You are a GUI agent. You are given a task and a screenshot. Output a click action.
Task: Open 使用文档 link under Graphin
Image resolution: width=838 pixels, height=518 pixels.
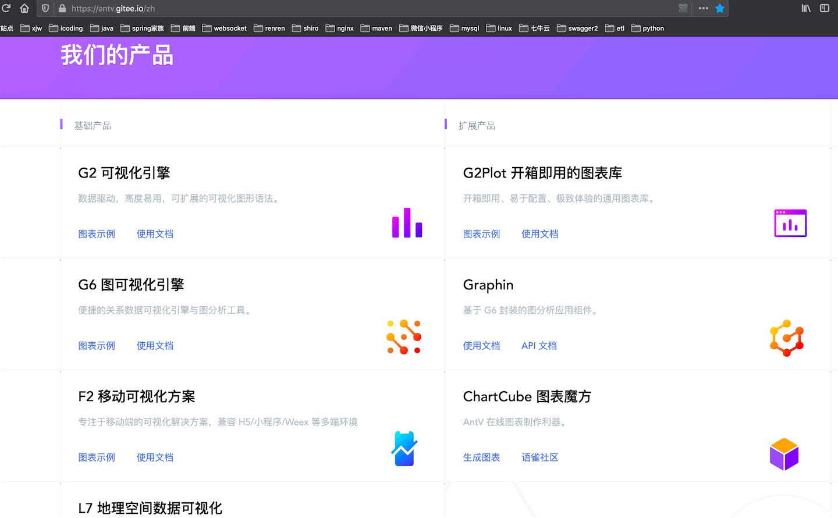coord(481,346)
